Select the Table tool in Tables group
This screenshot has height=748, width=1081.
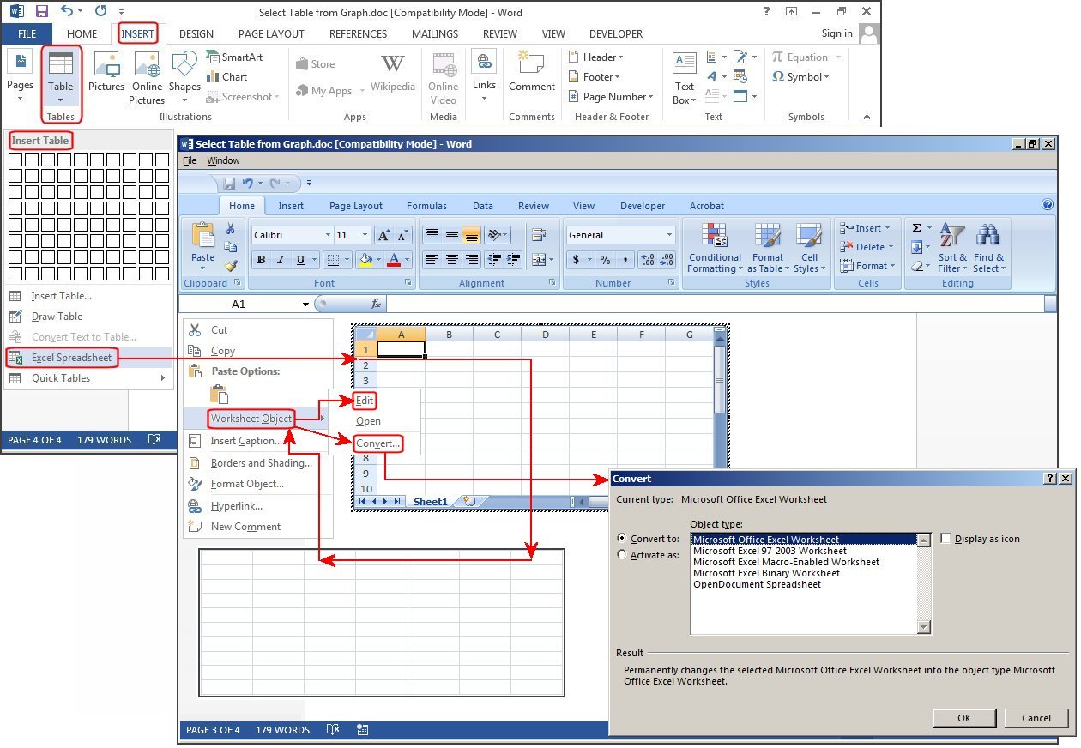pyautogui.click(x=60, y=77)
